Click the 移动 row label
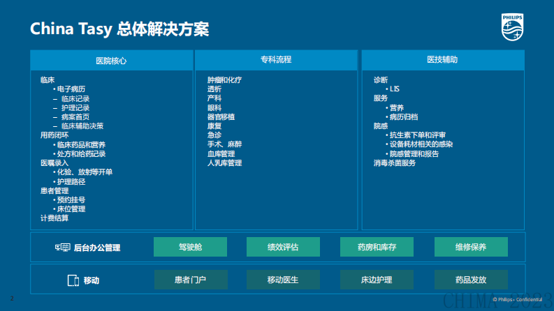 (x=91, y=280)
